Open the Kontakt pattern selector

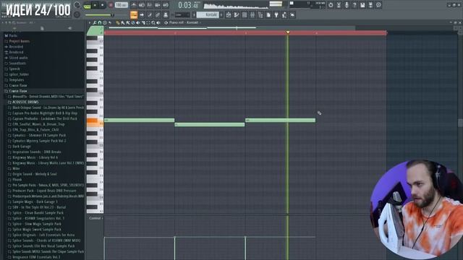pyautogui.click(x=208, y=14)
